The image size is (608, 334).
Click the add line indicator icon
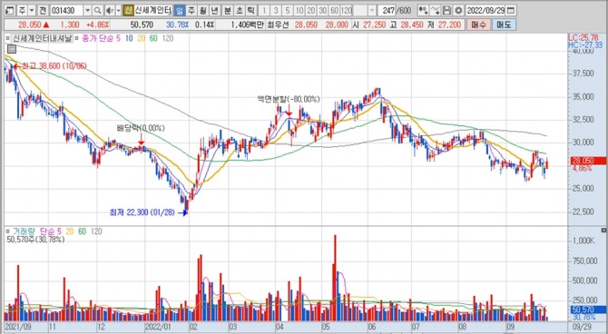click(x=436, y=11)
